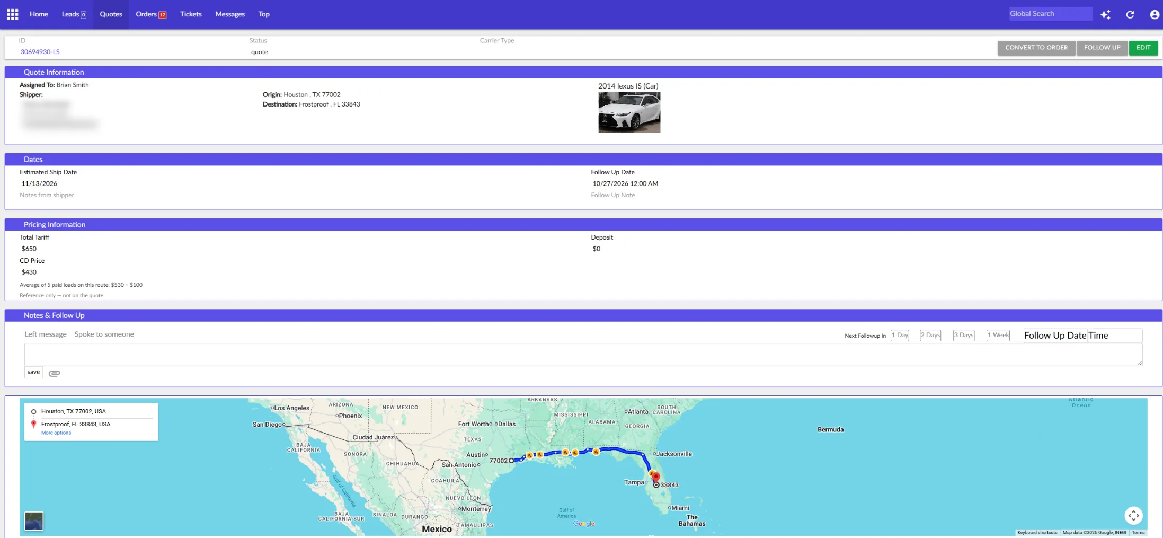The height and width of the screenshot is (538, 1163).
Task: Open quote ID 30694930-LS link
Action: pyautogui.click(x=40, y=52)
